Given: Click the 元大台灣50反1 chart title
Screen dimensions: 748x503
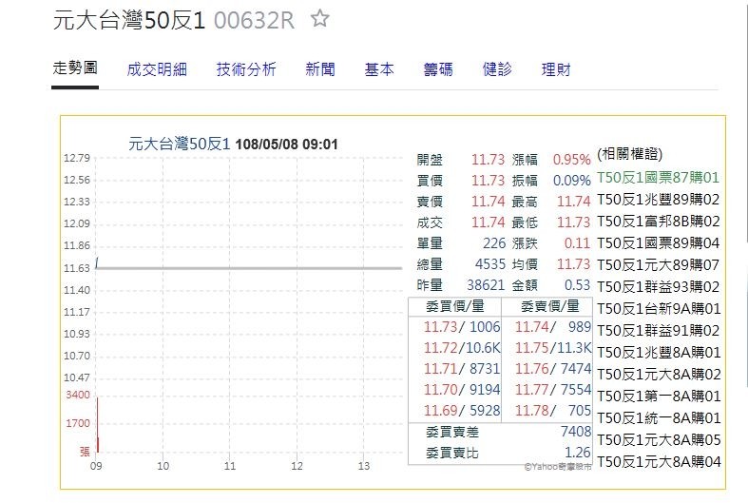Looking at the screenshot, I should click(180, 144).
